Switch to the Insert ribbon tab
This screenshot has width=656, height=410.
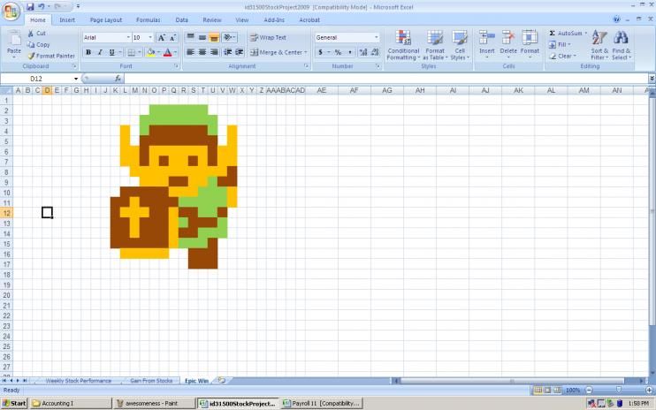pyautogui.click(x=67, y=19)
